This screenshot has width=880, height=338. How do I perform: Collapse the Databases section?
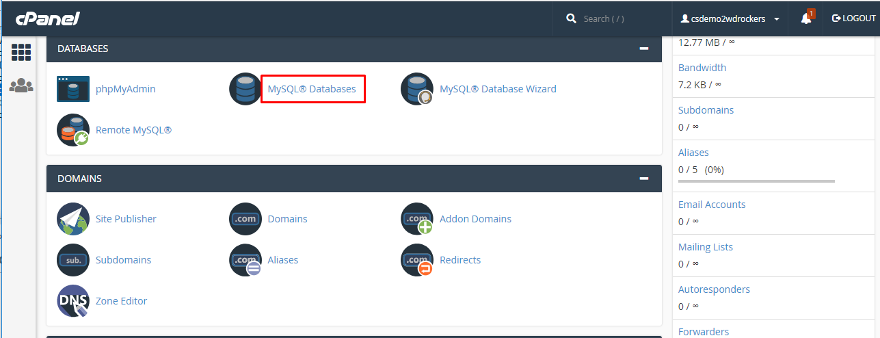643,49
